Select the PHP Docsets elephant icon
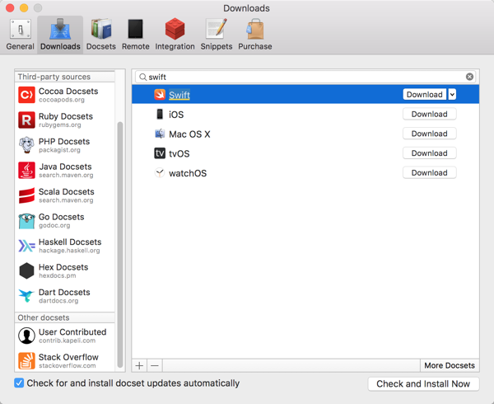This screenshot has height=404, width=494. pyautogui.click(x=26, y=145)
